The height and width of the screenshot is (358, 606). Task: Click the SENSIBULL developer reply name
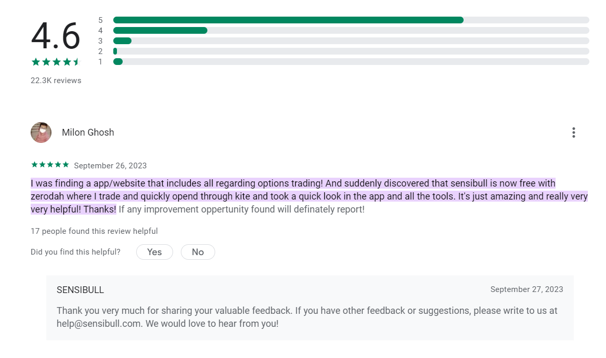[x=80, y=290]
